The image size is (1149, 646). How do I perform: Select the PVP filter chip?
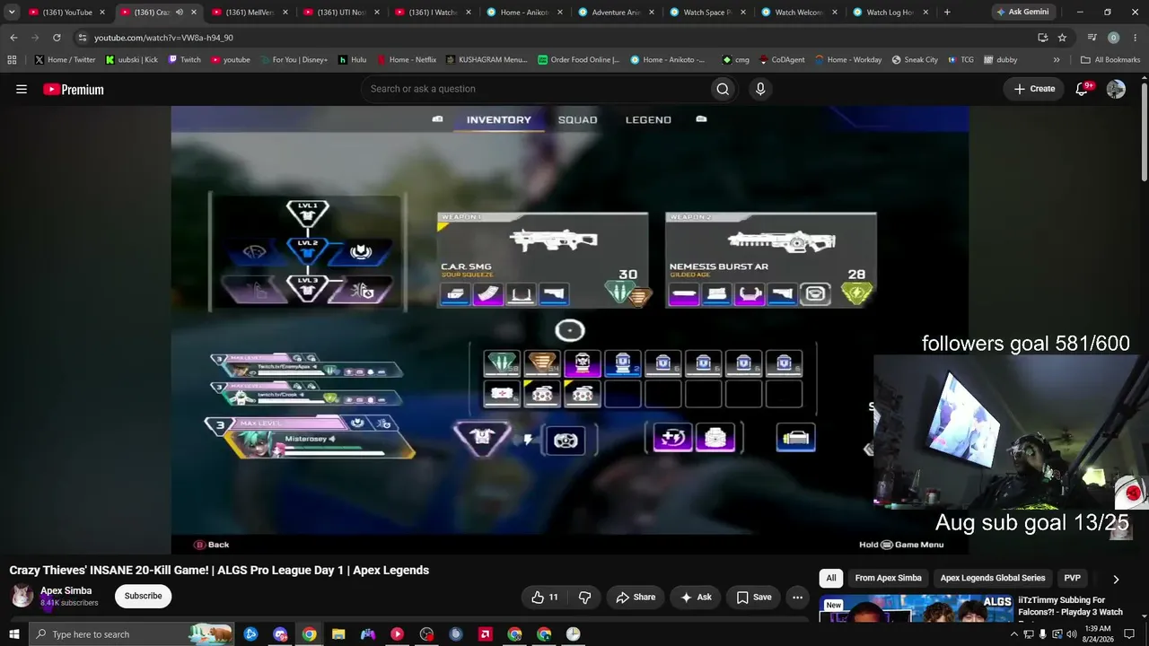[1072, 579]
